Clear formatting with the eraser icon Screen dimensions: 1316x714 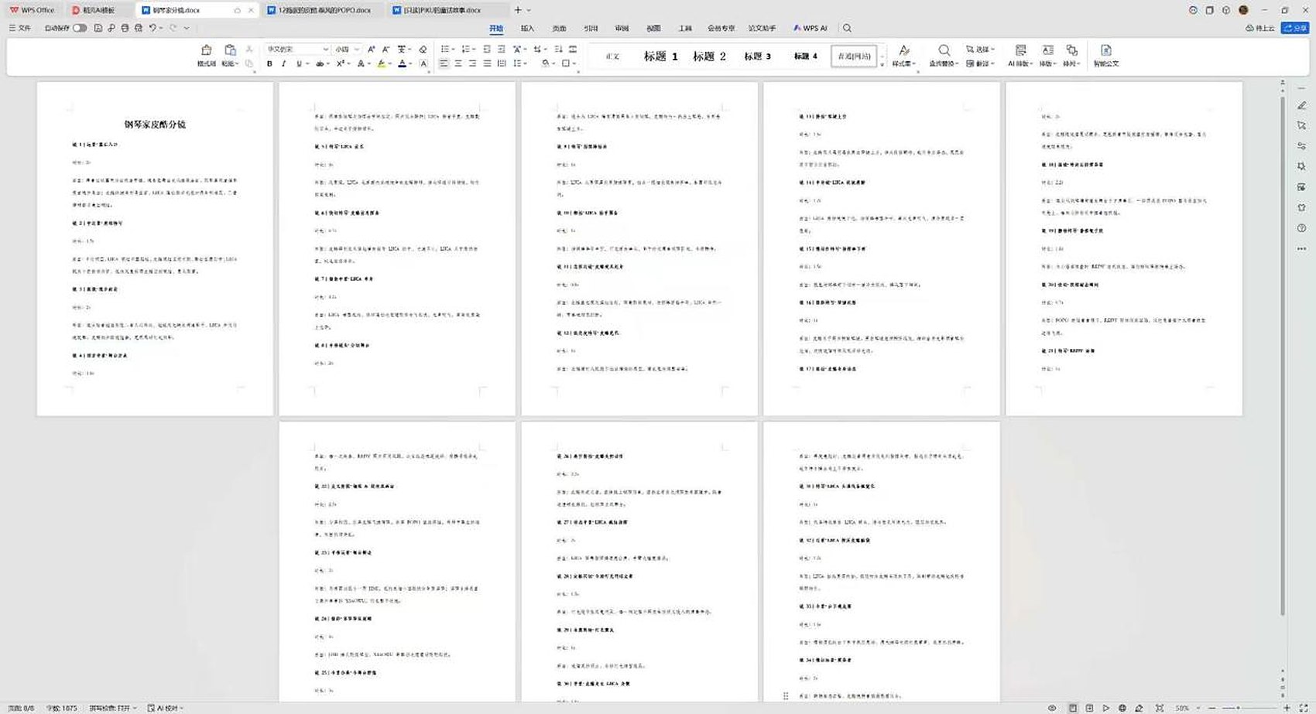pos(423,49)
